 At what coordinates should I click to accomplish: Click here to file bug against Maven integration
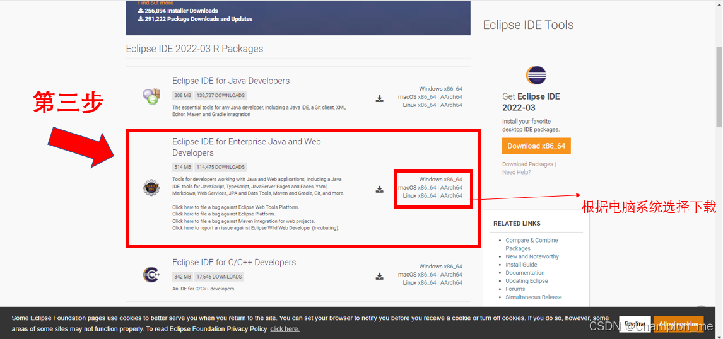tap(189, 221)
